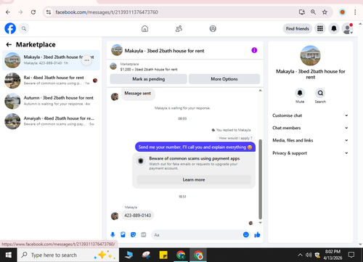The image size is (363, 262).
Task: Click the browser address bar URL
Action: click(107, 12)
